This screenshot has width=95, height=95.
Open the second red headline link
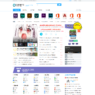click(x=51, y=30)
